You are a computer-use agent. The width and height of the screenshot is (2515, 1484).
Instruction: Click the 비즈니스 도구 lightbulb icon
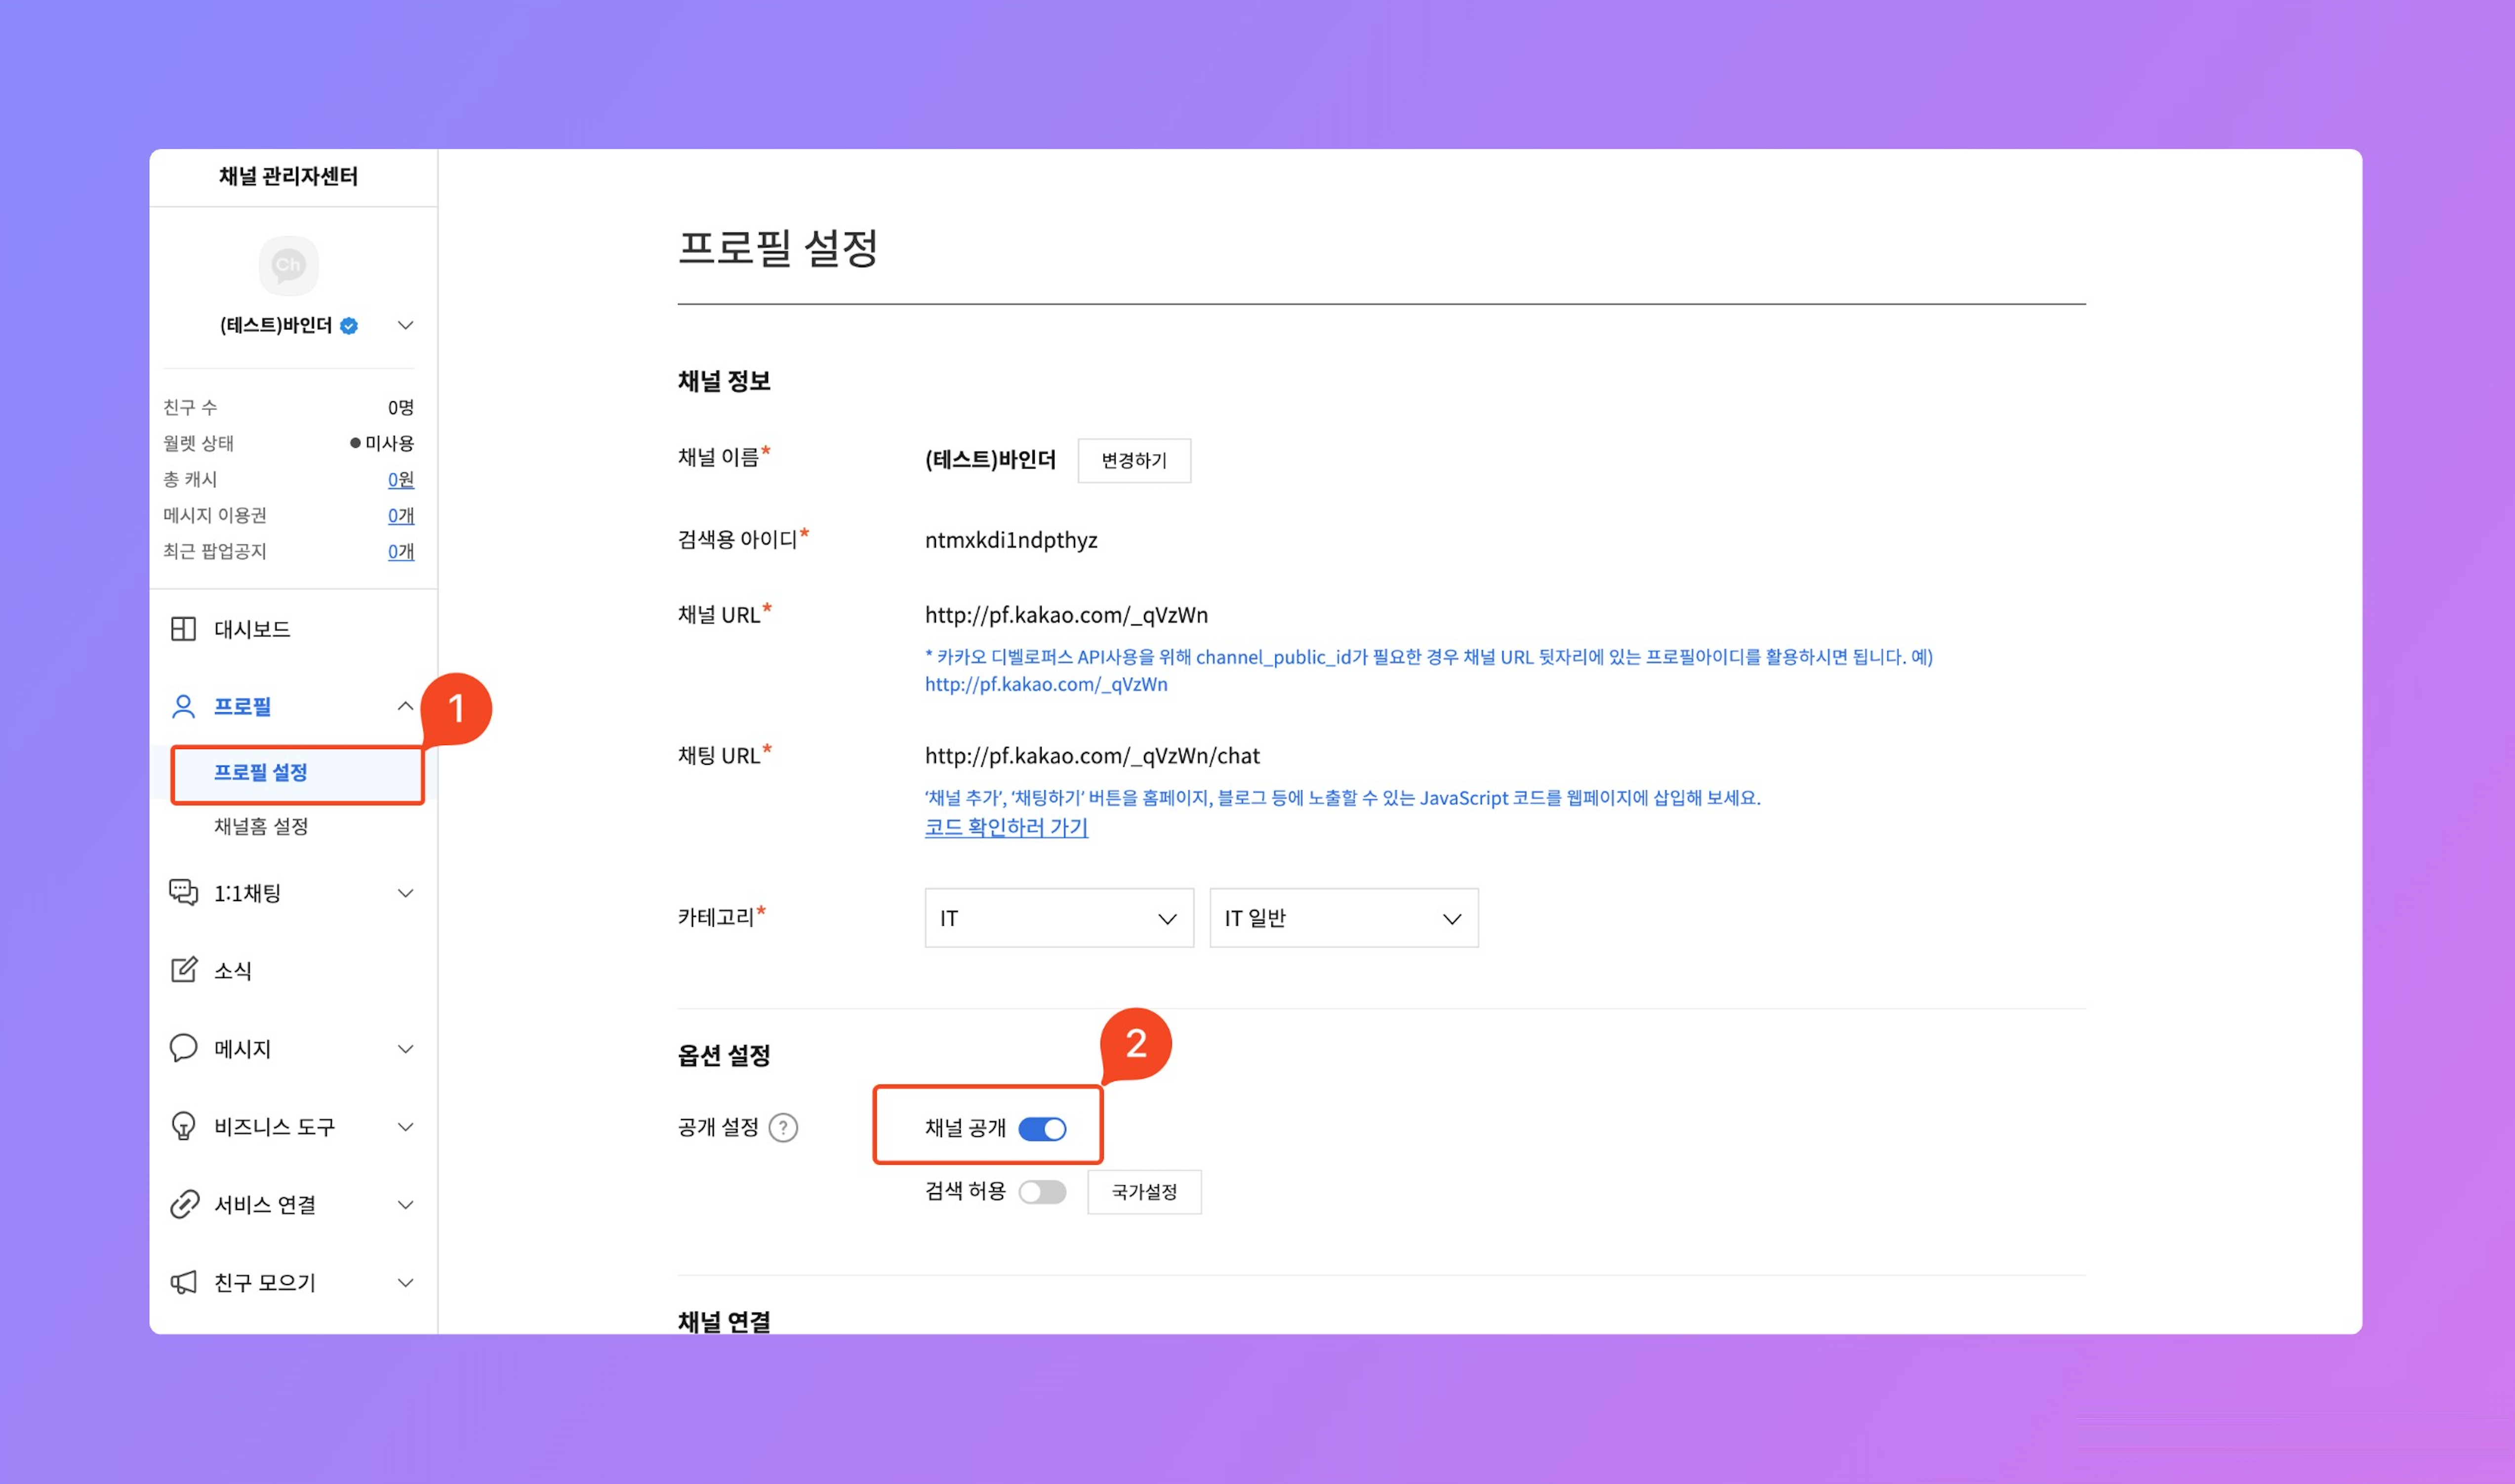[183, 1126]
